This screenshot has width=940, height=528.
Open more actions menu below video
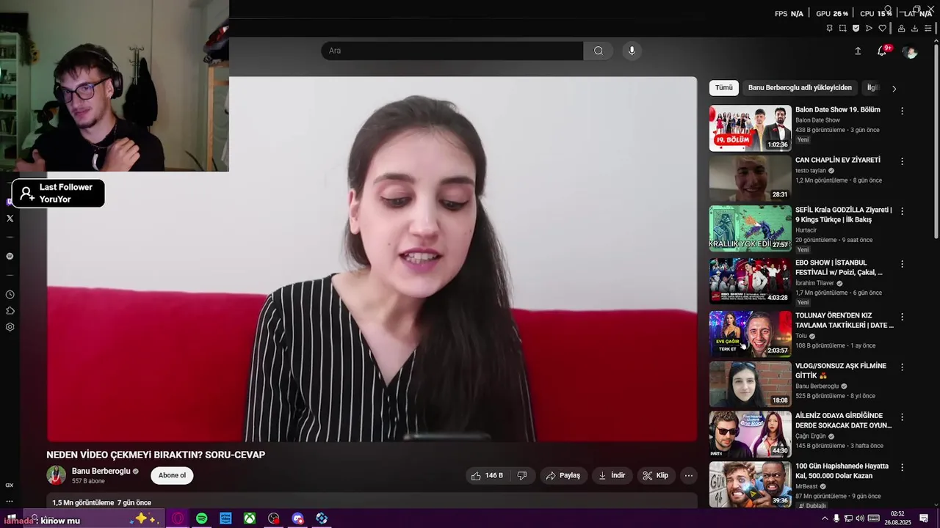pyautogui.click(x=689, y=475)
